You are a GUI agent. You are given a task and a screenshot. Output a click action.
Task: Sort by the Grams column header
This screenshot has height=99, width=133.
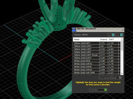(104, 40)
